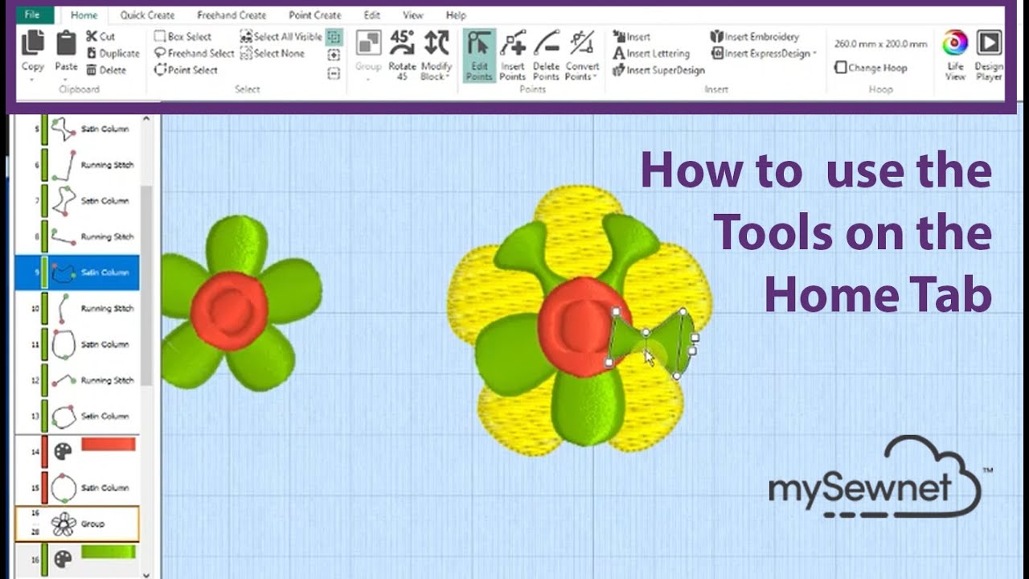Click Insert Lettering
Viewport: 1029px width, 579px height.
click(x=651, y=53)
